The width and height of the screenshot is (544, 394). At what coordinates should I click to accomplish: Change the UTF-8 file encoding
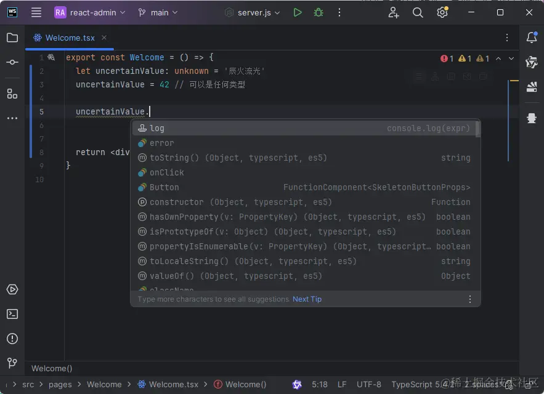[369, 384]
